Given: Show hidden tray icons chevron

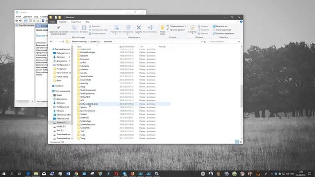Looking at the screenshot, I should coord(271,174).
